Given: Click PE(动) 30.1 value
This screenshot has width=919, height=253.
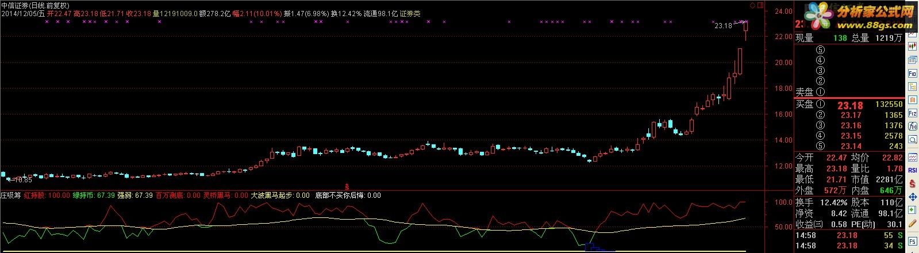Looking at the screenshot, I should click(x=894, y=224).
